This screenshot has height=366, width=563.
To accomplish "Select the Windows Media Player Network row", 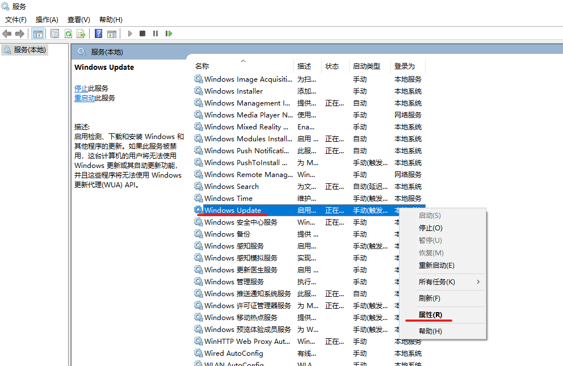I will tap(309, 115).
